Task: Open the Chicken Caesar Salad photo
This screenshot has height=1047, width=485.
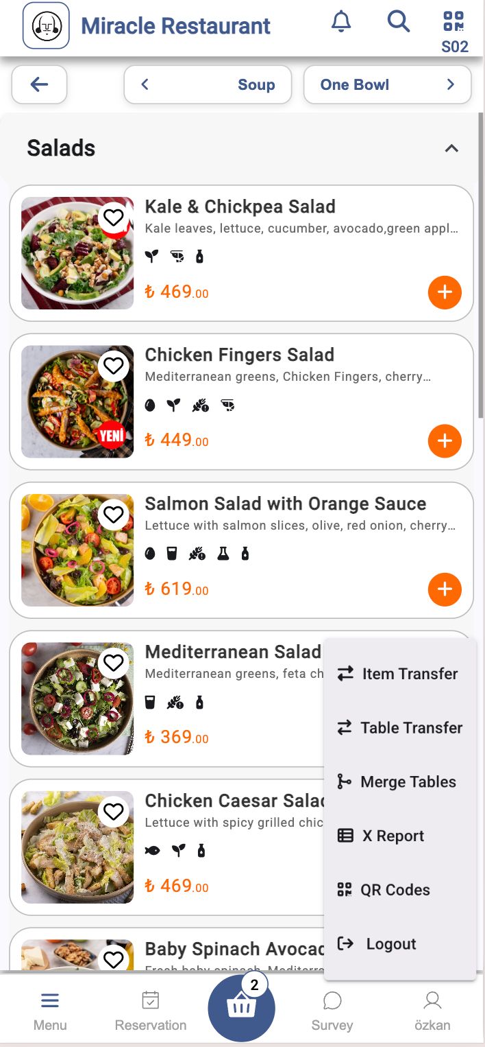Action: coord(77,847)
